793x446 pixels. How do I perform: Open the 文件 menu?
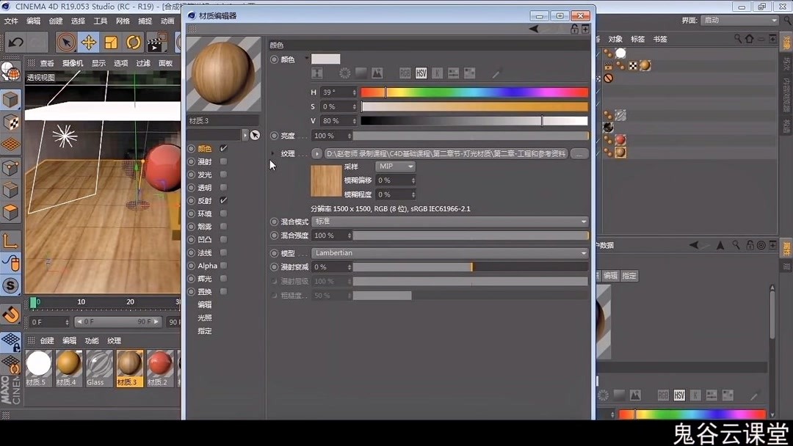[12, 21]
